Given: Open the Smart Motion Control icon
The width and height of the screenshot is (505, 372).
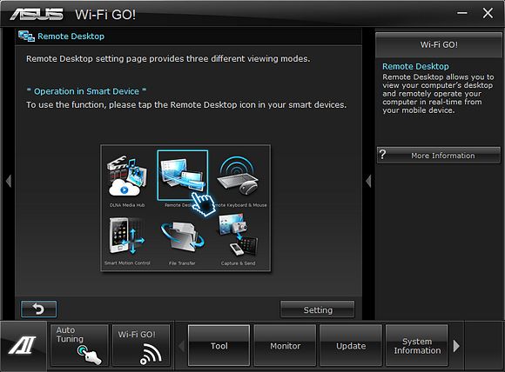Looking at the screenshot, I should (127, 236).
